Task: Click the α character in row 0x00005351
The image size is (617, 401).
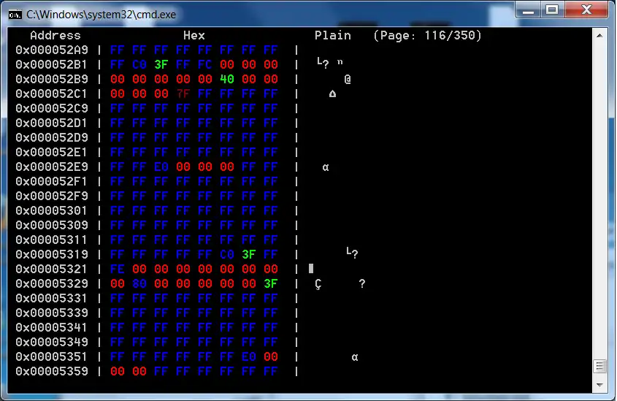Action: click(x=355, y=357)
